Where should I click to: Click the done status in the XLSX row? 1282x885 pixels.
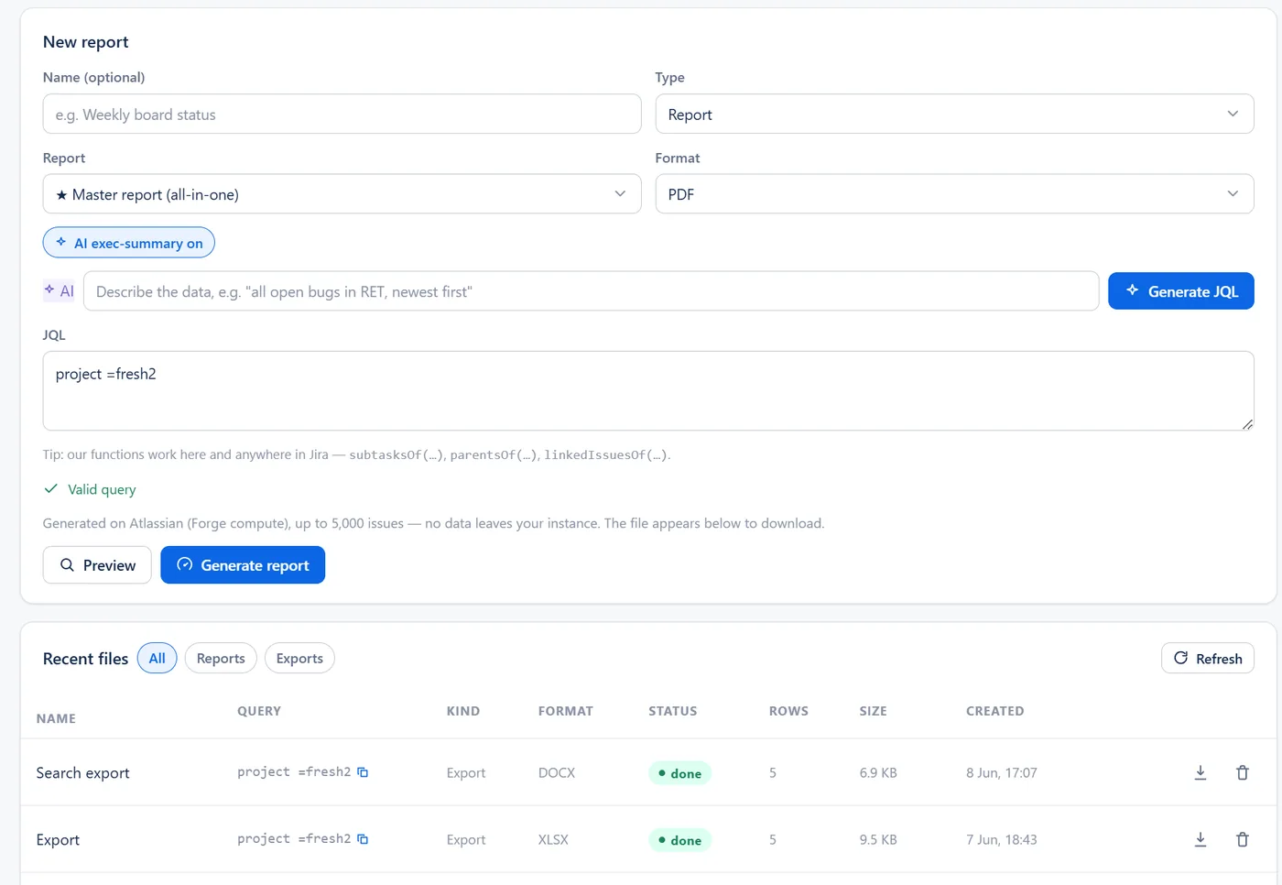coord(679,840)
